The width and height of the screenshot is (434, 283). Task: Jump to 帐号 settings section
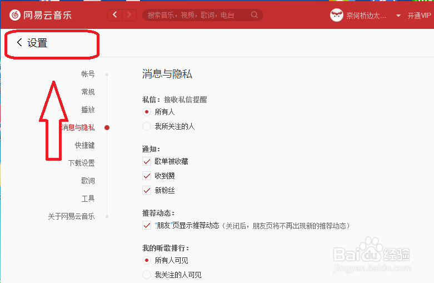(88, 74)
